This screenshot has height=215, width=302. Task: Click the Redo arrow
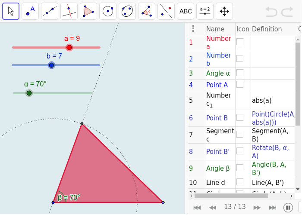[x=287, y=12]
